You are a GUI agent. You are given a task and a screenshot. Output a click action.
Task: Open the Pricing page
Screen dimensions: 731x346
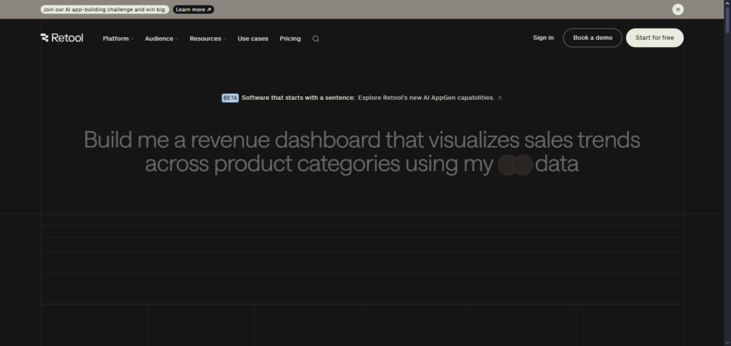290,39
